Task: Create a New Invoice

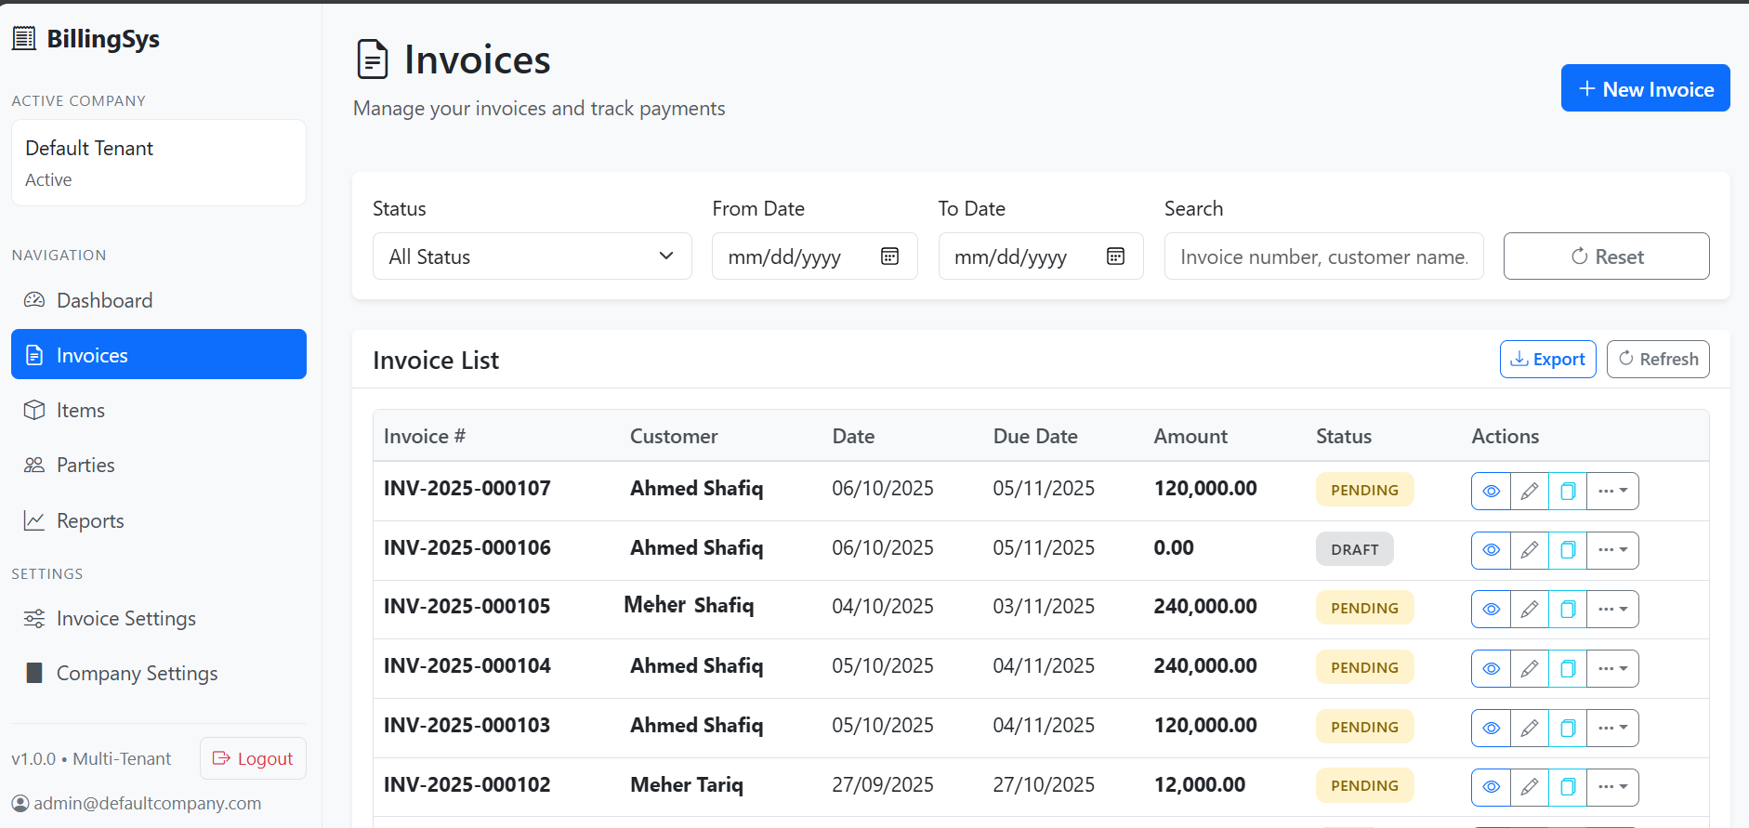Action: pos(1645,88)
